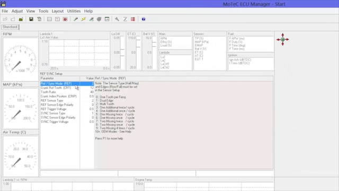Select the Ref / Sync Mode (REF) row

[67, 84]
